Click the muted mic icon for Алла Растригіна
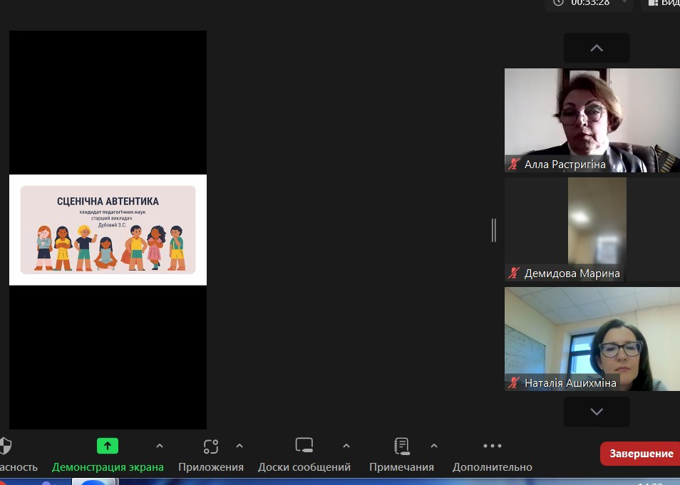This screenshot has height=485, width=680. click(514, 165)
